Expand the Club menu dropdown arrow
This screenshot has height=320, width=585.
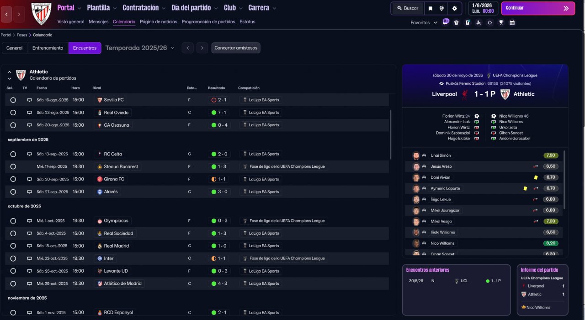(x=241, y=8)
